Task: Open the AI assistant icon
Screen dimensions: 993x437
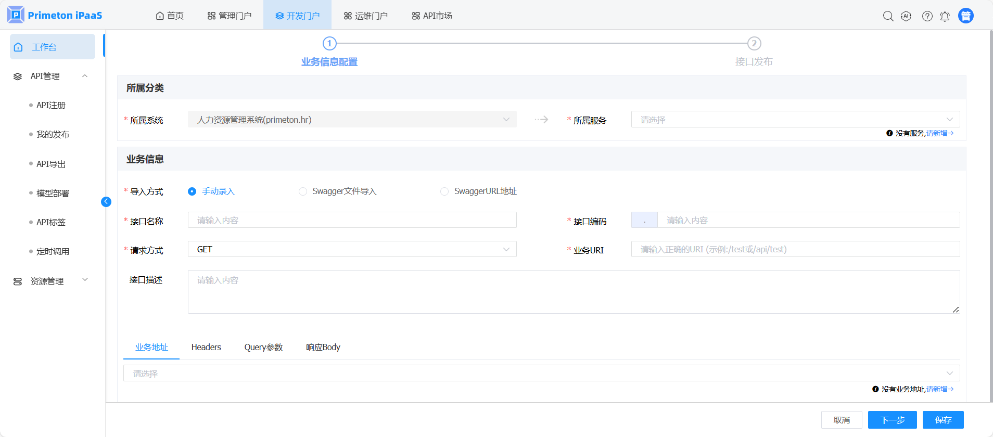Action: tap(906, 16)
